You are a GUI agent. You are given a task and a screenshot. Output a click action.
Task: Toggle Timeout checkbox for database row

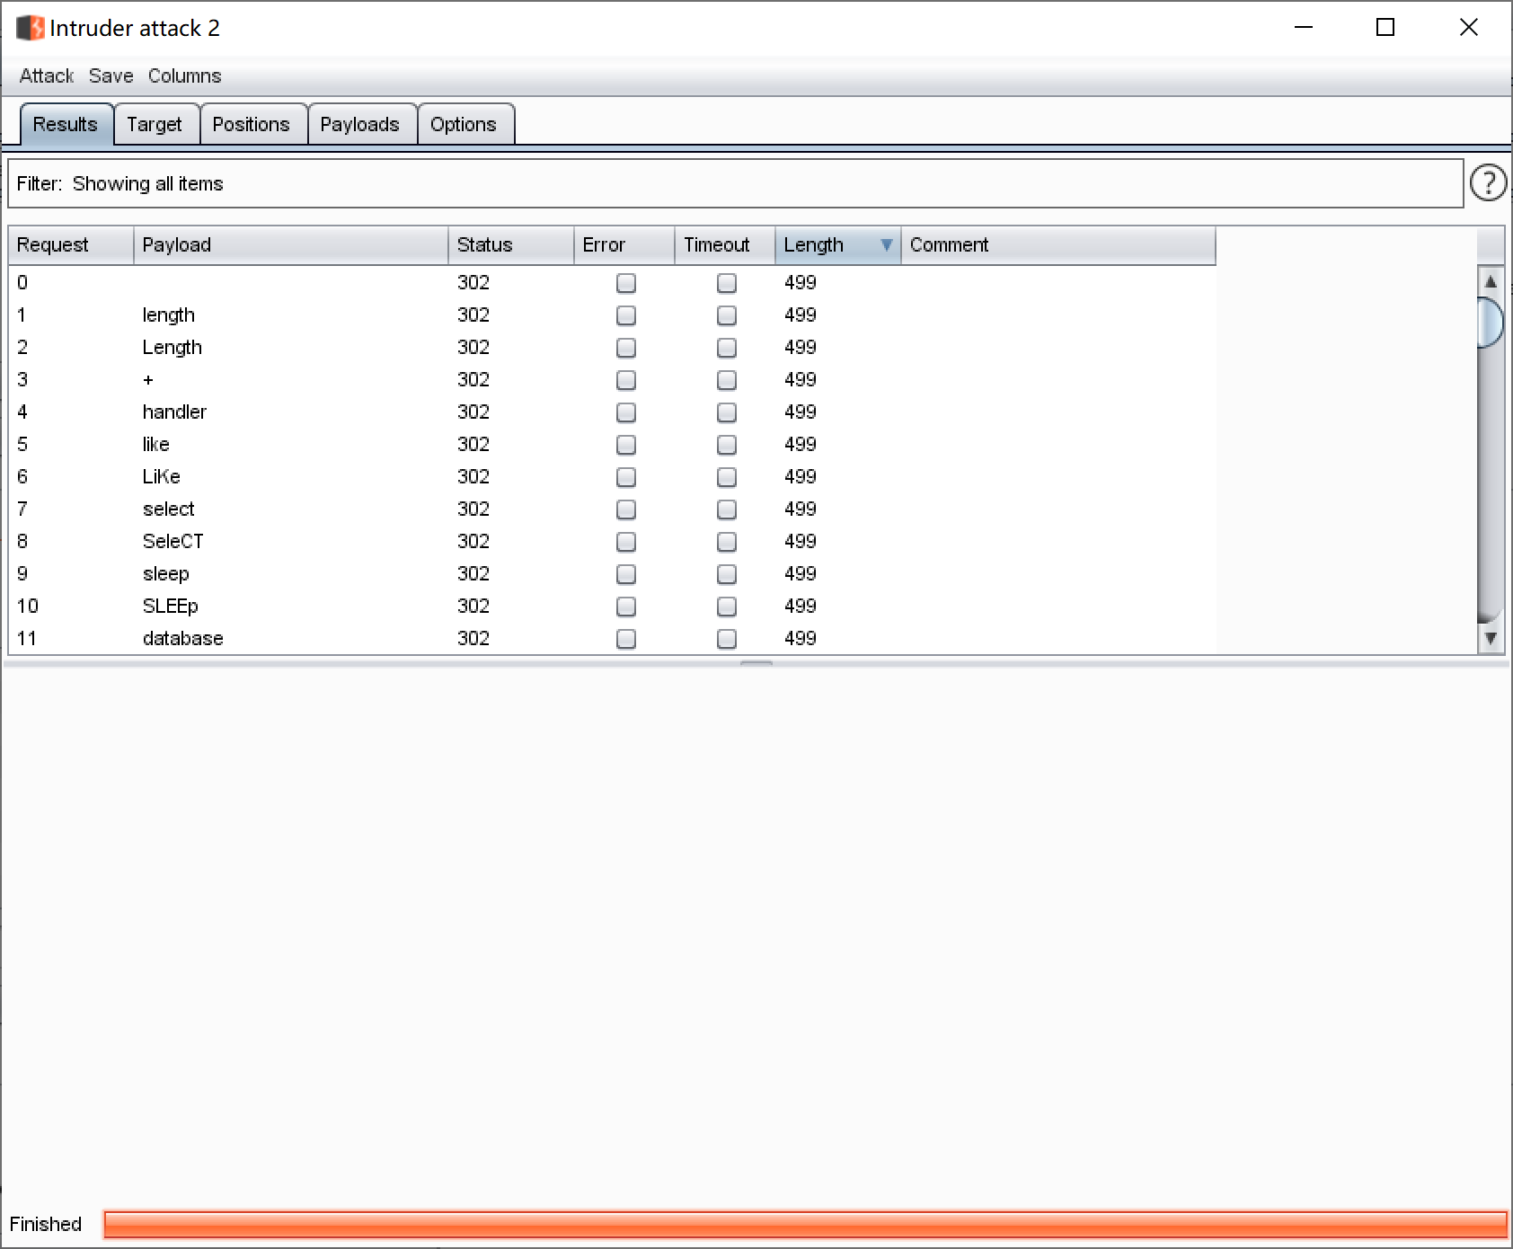[x=727, y=639]
